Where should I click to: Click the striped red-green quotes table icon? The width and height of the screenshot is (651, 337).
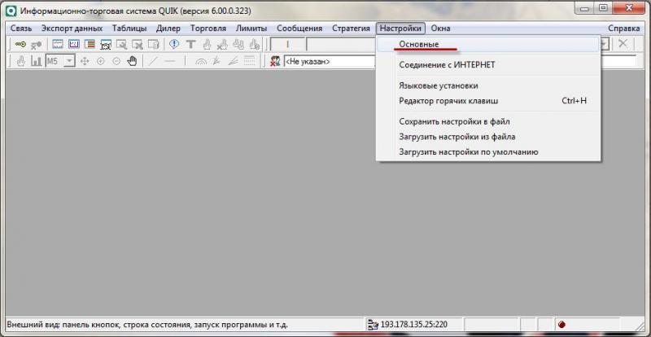pyautogui.click(x=90, y=44)
